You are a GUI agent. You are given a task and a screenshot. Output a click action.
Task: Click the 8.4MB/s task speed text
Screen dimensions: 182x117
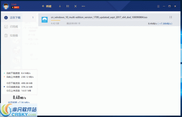click(x=152, y=24)
